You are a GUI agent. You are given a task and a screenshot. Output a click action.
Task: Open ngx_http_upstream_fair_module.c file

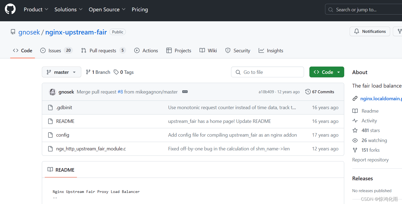(91, 149)
